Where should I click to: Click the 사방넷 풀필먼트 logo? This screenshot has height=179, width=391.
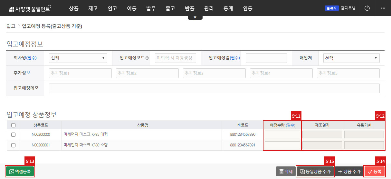pos(30,9)
